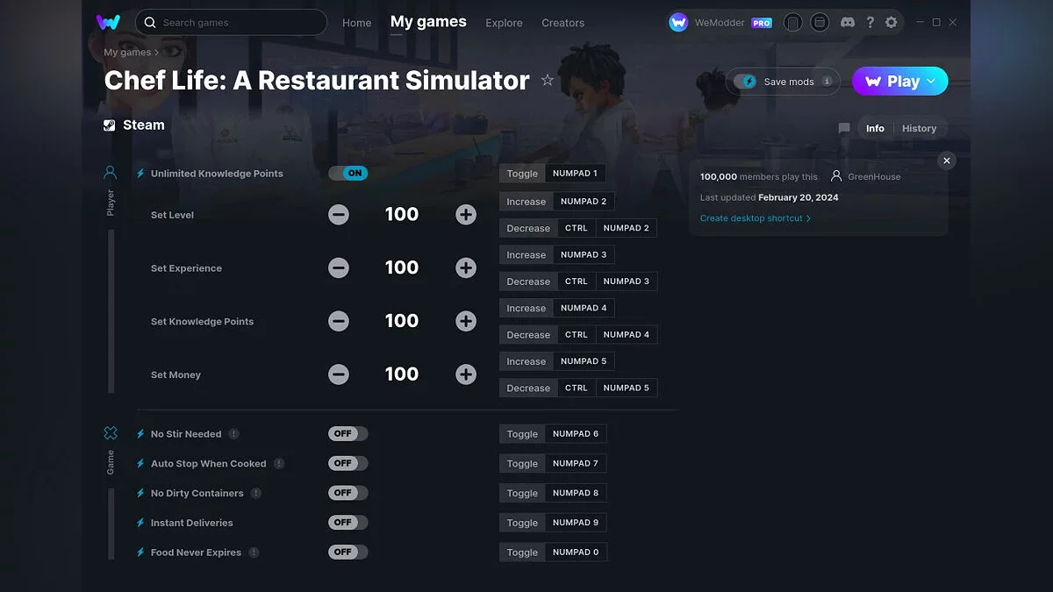
Task: Enable the No Dirty Containers toggle
Action: click(348, 493)
